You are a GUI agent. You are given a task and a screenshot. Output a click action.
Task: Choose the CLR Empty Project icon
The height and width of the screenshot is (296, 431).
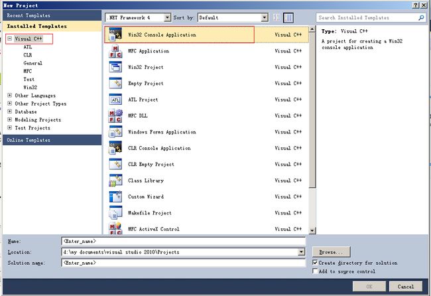pyautogui.click(x=115, y=164)
